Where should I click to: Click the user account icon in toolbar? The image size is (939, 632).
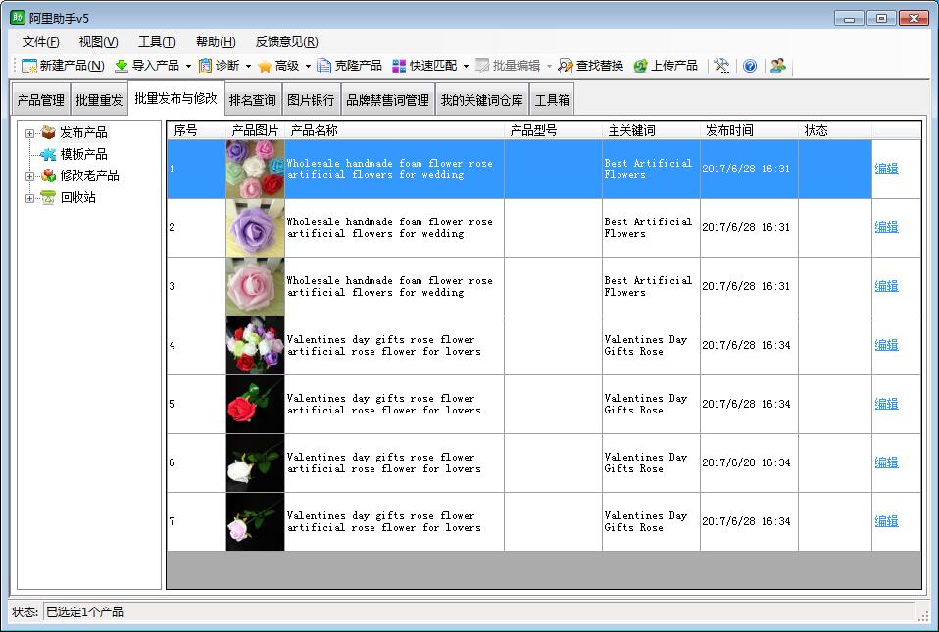(778, 66)
